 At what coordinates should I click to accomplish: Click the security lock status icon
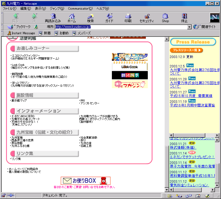point(4,195)
